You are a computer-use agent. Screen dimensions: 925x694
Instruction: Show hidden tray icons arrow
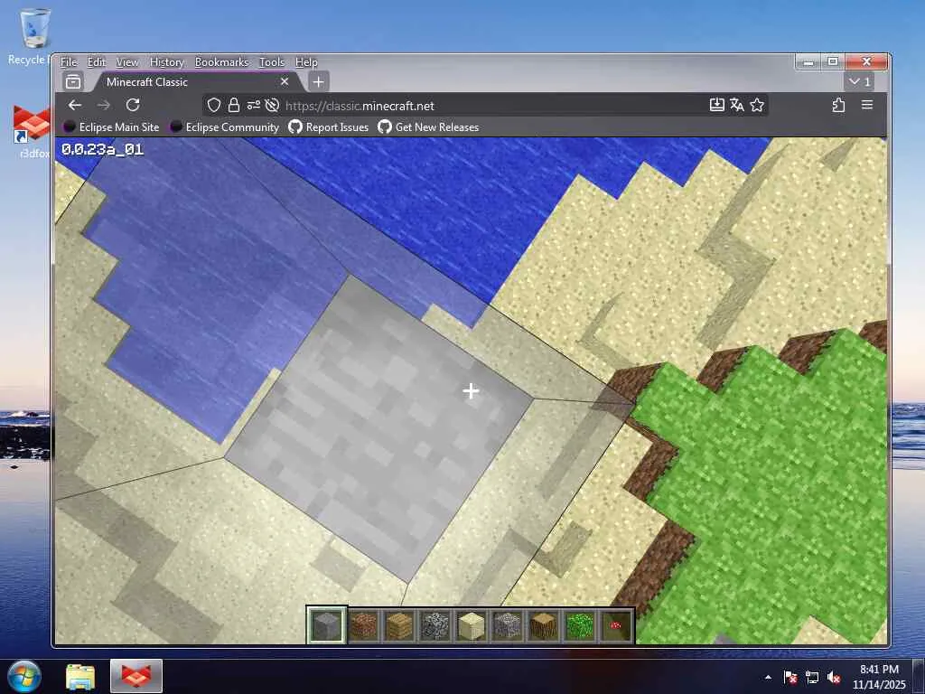point(768,678)
